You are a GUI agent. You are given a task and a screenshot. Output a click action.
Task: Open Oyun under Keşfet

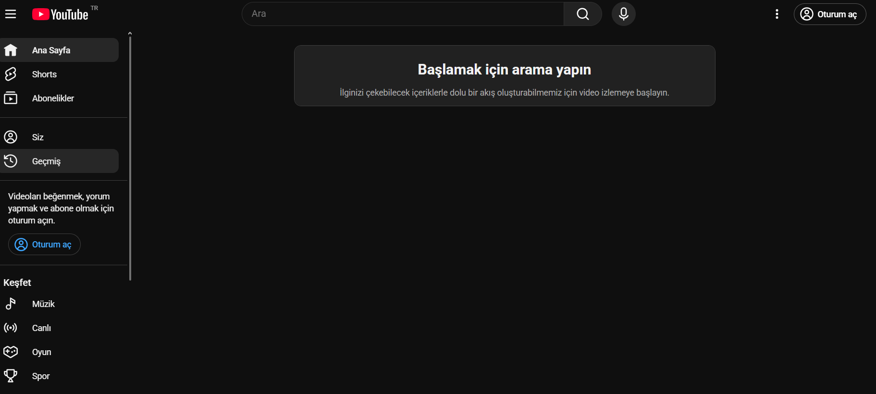point(59,352)
